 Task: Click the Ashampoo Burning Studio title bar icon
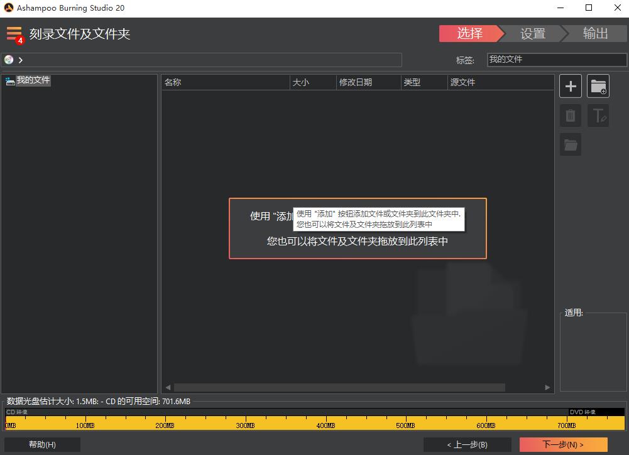(x=7, y=8)
